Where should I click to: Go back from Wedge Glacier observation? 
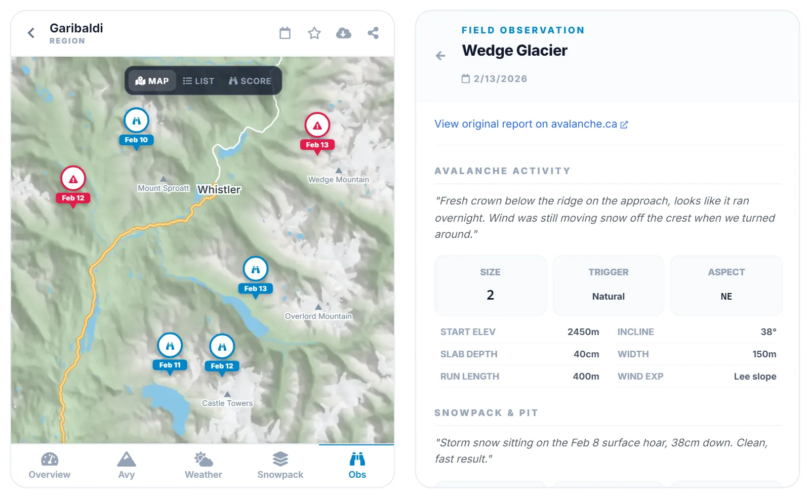441,56
